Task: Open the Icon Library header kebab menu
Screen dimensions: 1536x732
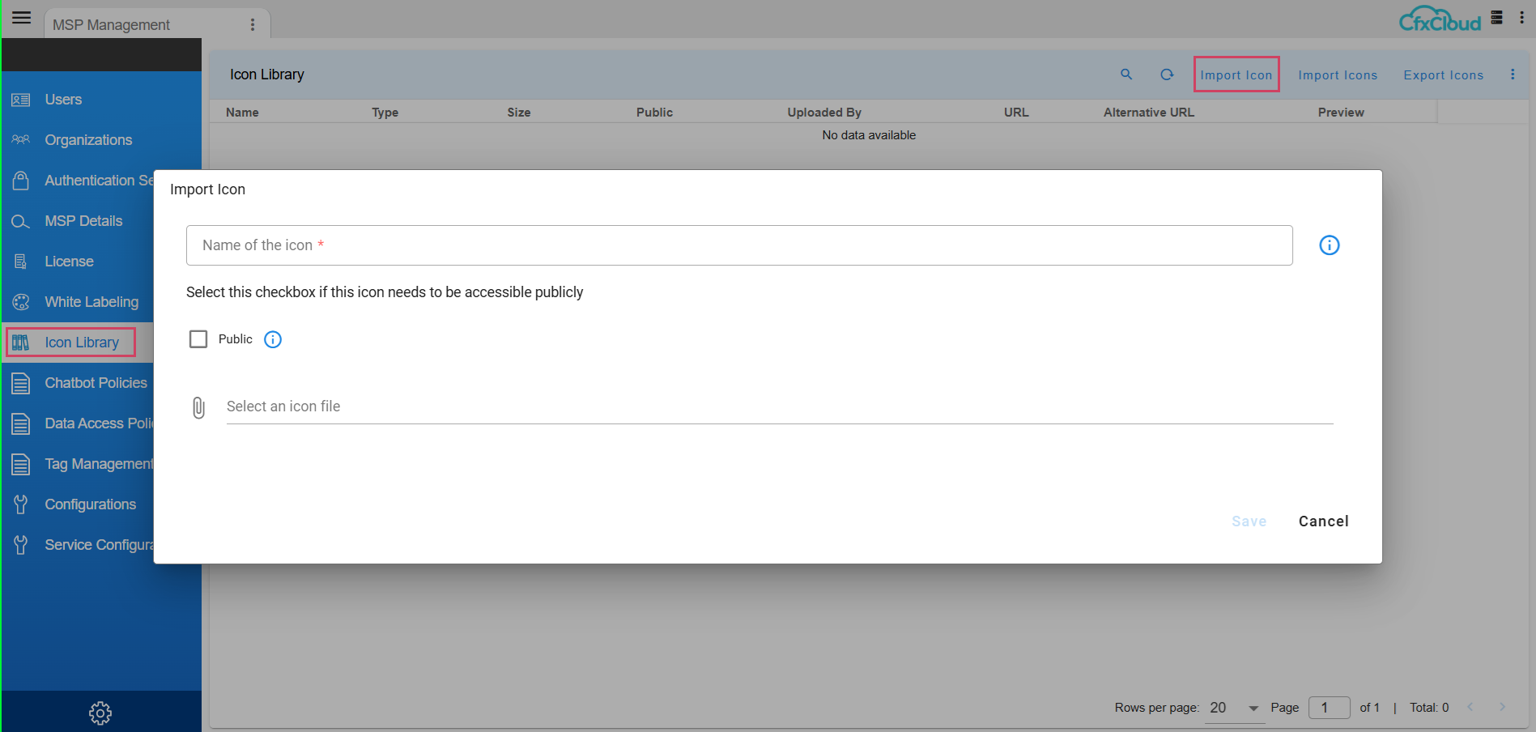Action: point(1512,74)
